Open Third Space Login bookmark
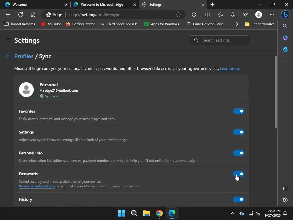 tap(120, 24)
